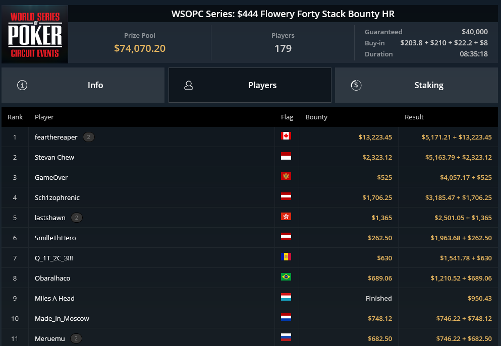The width and height of the screenshot is (501, 346).
Task: Click the Brazil flag next to Obaralhaco
Action: click(x=286, y=277)
